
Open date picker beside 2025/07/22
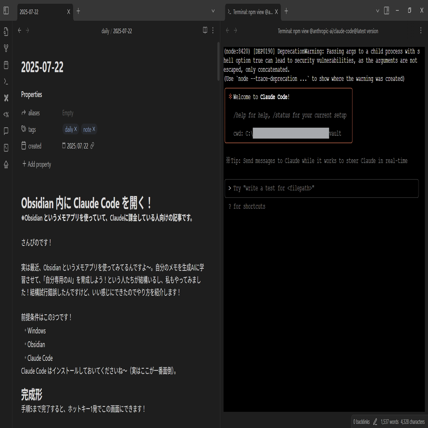click(x=64, y=146)
